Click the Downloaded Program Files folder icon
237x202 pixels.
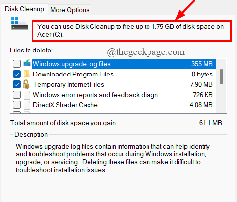pos(27,74)
